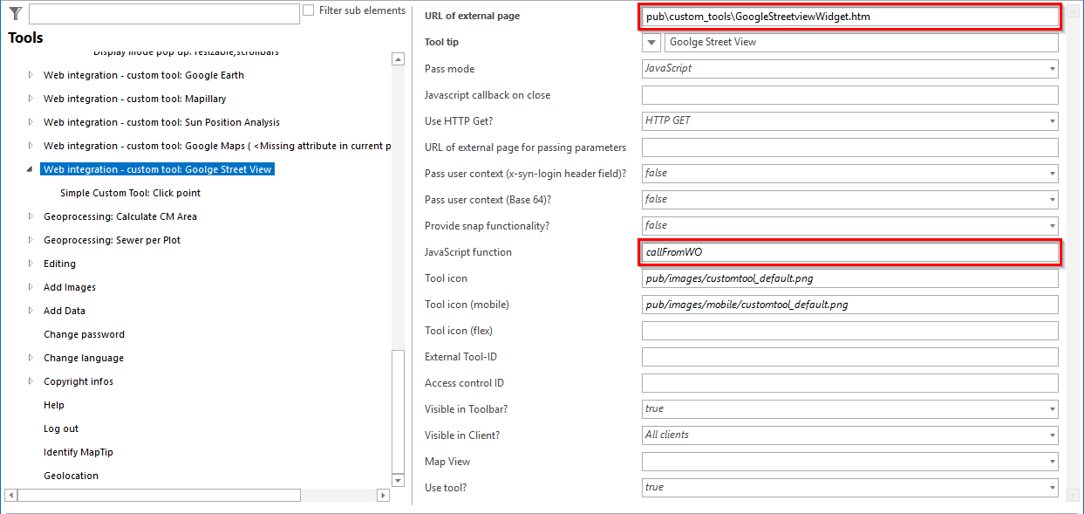
Task: Click the Change password entry
Action: click(x=85, y=333)
